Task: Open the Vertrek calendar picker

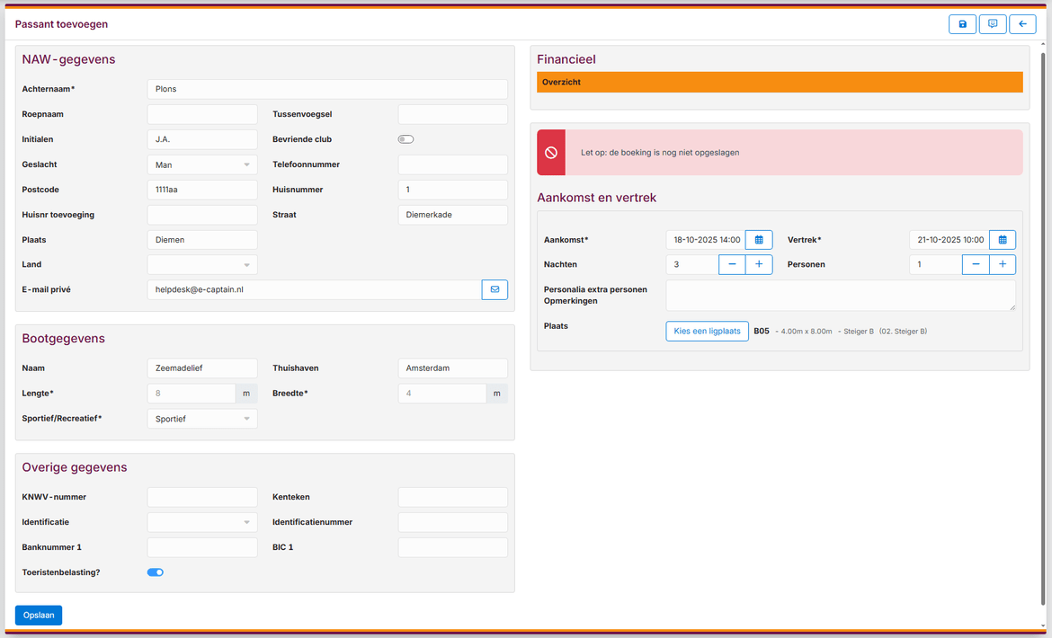Action: (x=1003, y=240)
